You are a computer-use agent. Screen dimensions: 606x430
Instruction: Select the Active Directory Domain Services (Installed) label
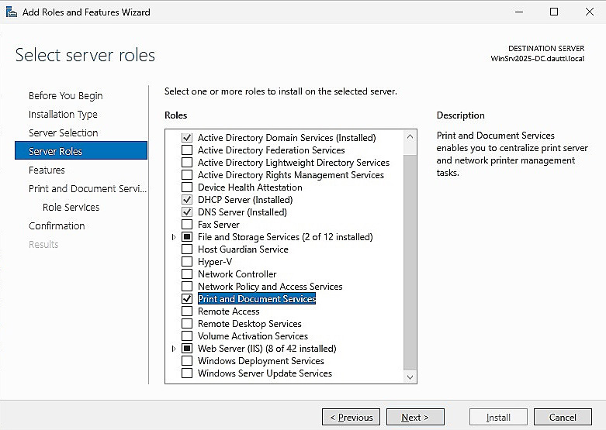pos(287,138)
